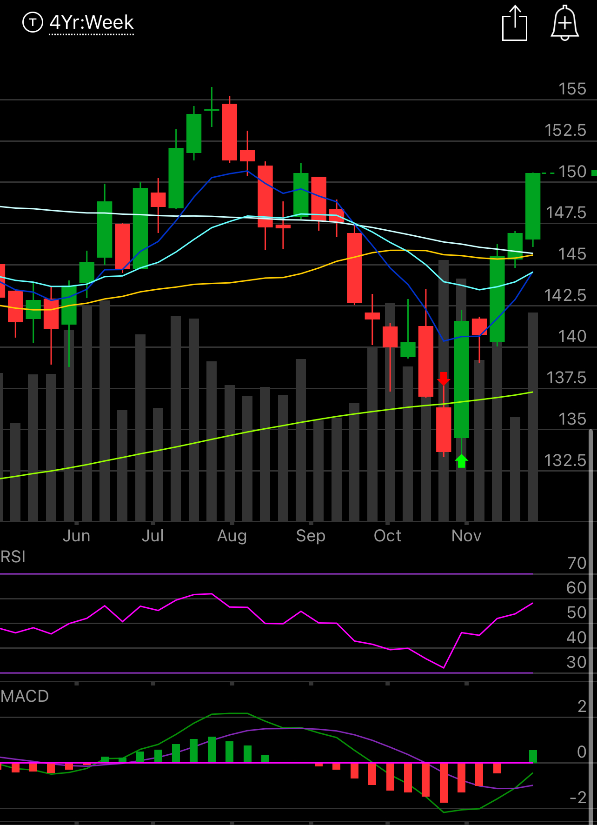
Task: Tap the 142.5 price axis label
Action: (565, 295)
